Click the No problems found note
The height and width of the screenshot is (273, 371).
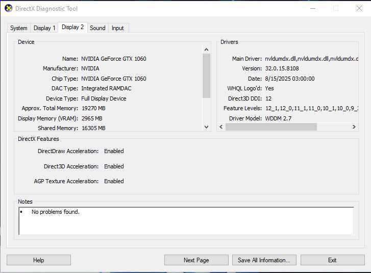click(55, 212)
